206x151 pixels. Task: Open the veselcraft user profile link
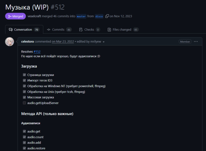[34, 16]
